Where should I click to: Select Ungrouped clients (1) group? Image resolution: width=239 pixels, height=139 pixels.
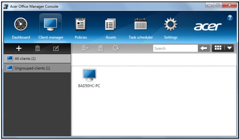click(x=37, y=68)
